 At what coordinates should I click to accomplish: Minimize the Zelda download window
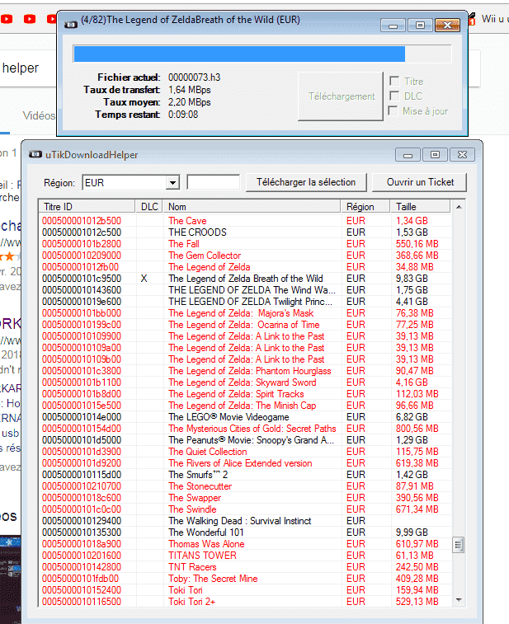[394, 25]
